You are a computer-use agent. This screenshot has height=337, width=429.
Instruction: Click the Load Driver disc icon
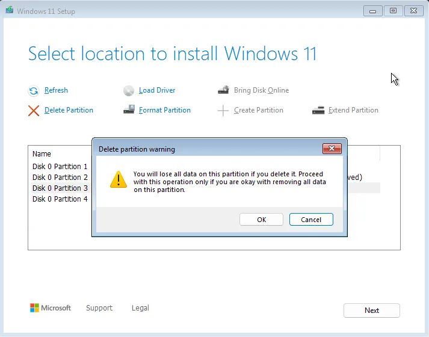(129, 91)
